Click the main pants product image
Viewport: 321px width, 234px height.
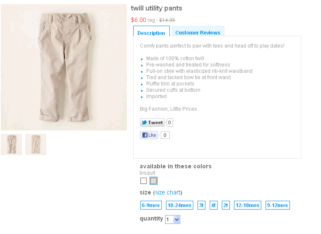click(64, 67)
